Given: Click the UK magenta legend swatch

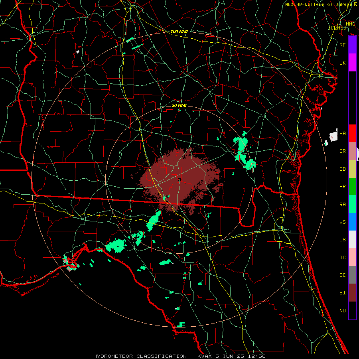Looking at the screenshot, I should tap(352, 63).
